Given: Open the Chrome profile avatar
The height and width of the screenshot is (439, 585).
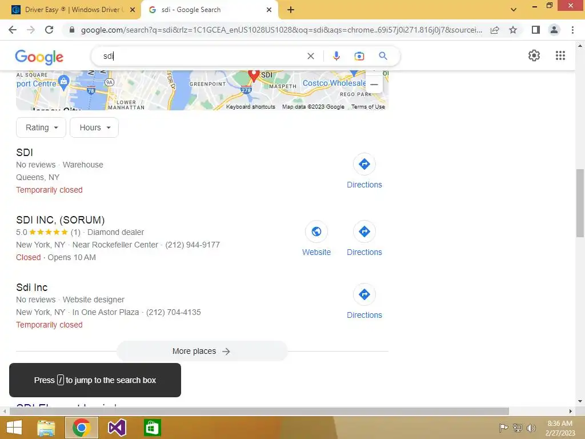Looking at the screenshot, I should (x=554, y=30).
